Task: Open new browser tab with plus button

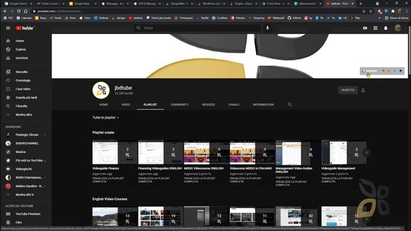Action: pyautogui.click(x=361, y=4)
